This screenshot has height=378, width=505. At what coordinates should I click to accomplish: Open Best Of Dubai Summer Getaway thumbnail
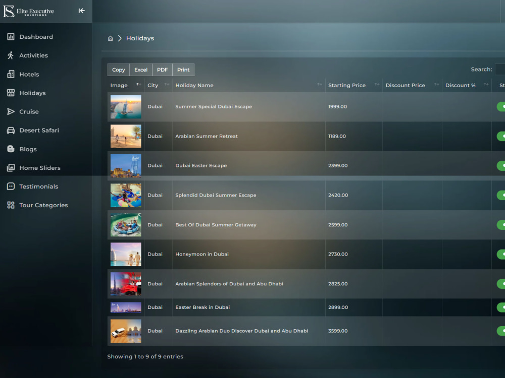point(126,225)
